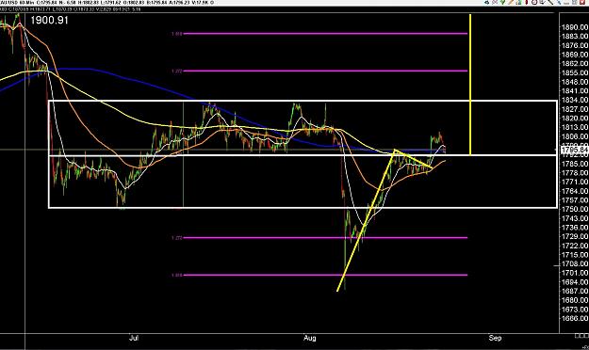Image resolution: width=589 pixels, height=350 pixels.
Task: Click the 1750.00 price axis label
Action: pyautogui.click(x=574, y=209)
